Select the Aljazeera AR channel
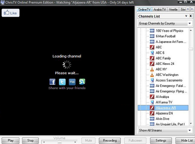This screenshot has height=144, width=195. pos(163,108)
